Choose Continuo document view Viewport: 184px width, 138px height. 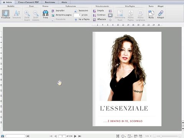tap(99, 15)
